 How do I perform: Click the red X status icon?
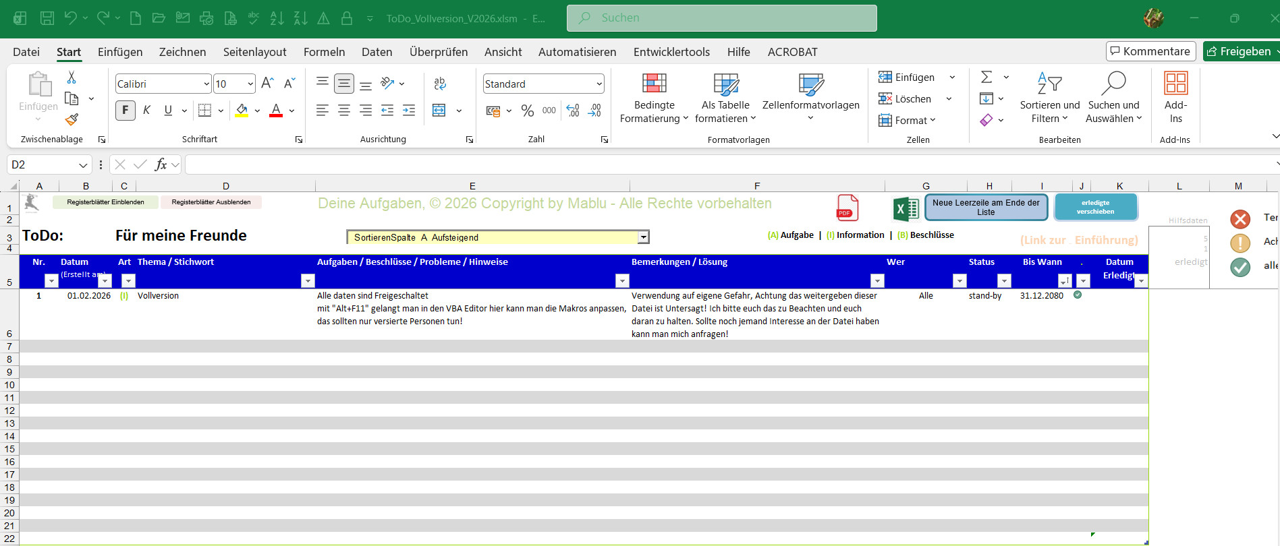point(1240,219)
